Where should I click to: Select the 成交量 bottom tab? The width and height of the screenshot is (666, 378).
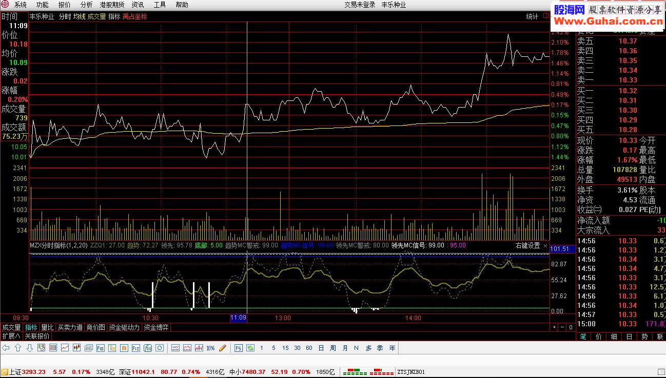click(11, 327)
